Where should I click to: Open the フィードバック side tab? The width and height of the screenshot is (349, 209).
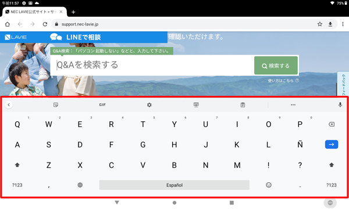(343, 84)
